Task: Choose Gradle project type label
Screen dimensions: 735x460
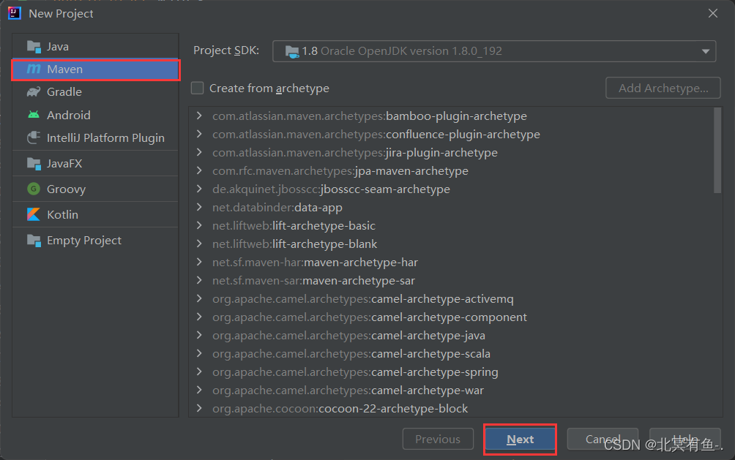Action: (64, 92)
